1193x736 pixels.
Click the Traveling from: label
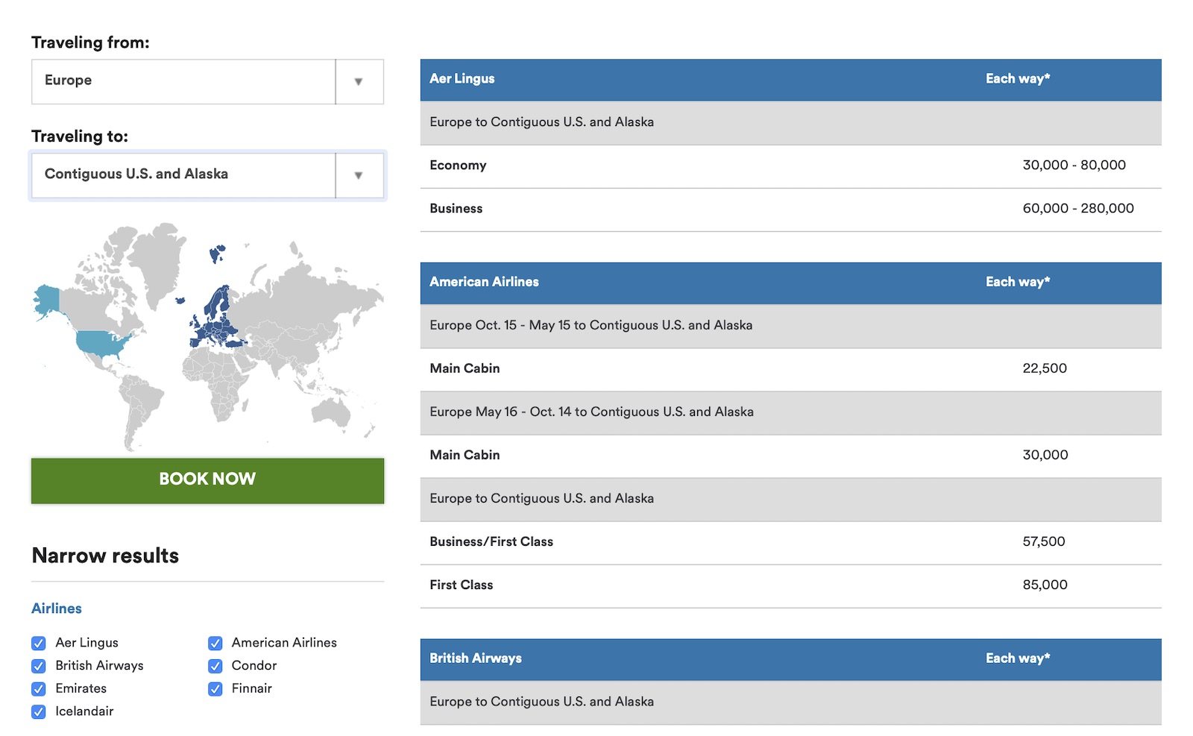click(x=90, y=43)
